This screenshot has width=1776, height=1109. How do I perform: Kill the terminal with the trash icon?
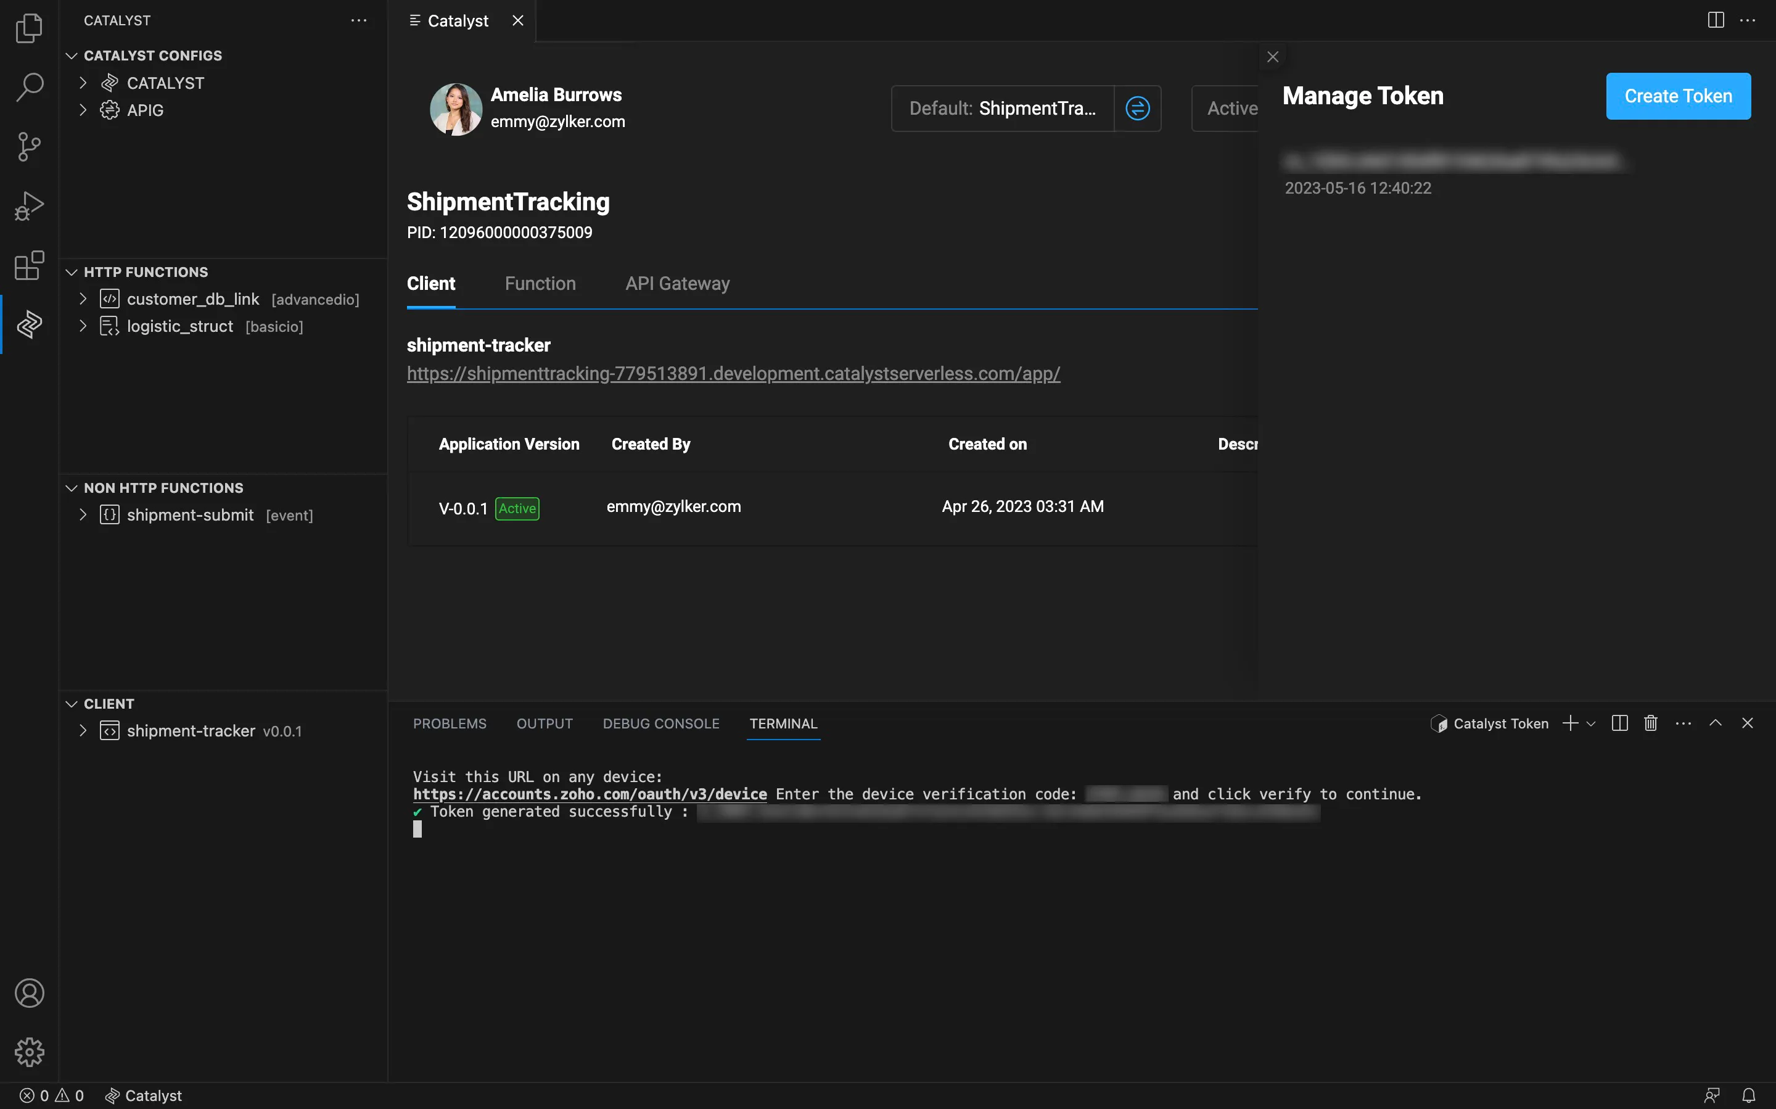pos(1651,724)
